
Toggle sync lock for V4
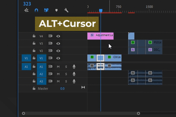point(50,36)
